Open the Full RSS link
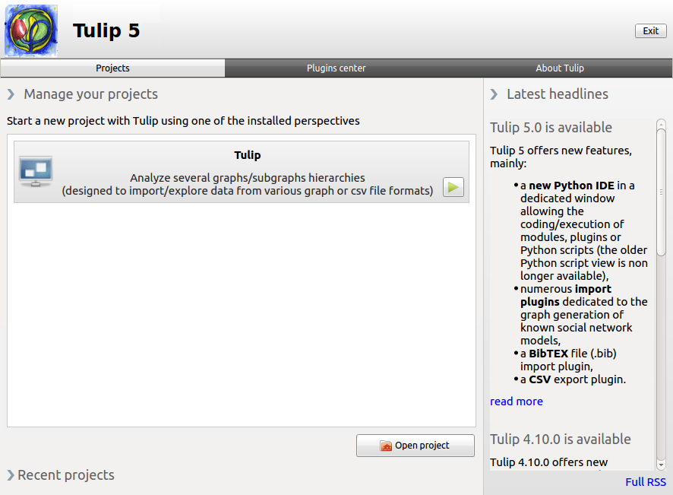 point(646,482)
